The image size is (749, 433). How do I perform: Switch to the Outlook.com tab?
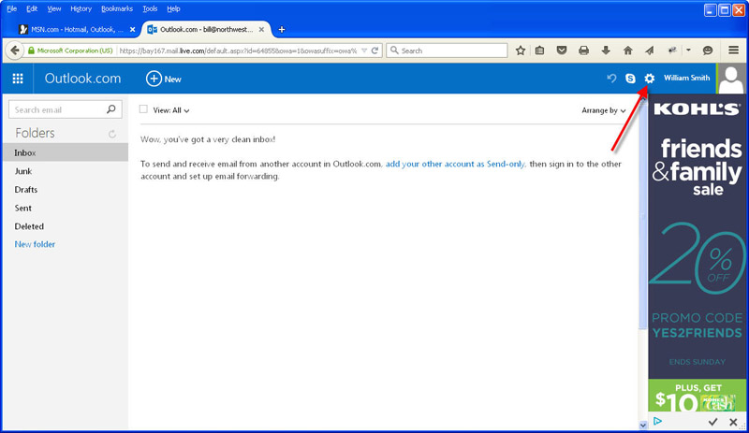(x=205, y=29)
